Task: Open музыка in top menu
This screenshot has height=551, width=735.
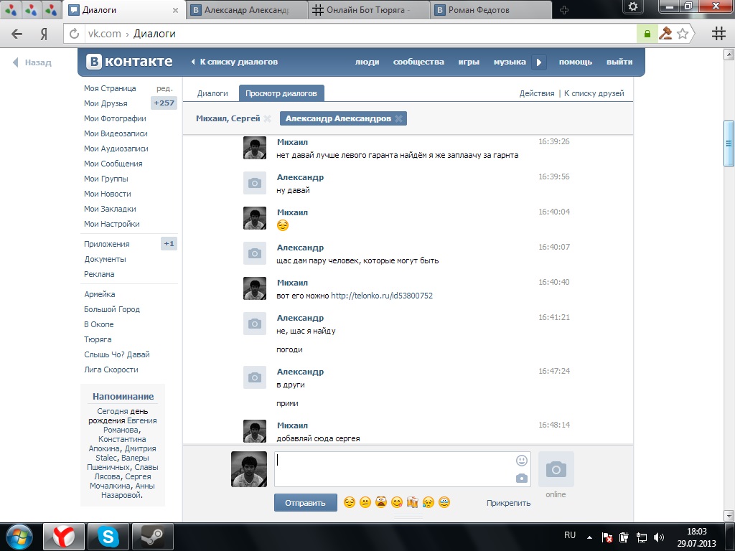Action: pyautogui.click(x=510, y=62)
